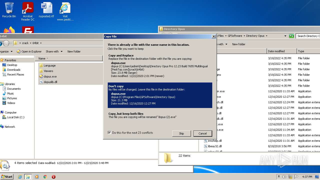
Task: Click the red Opera icon in taskbar
Action: tap(53, 177)
